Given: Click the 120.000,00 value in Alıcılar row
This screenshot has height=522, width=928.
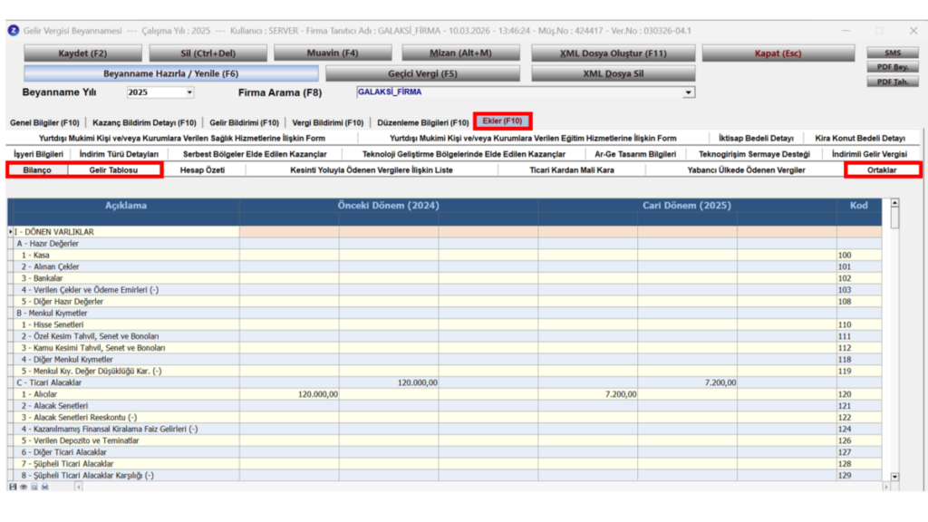Looking at the screenshot, I should [x=318, y=394].
